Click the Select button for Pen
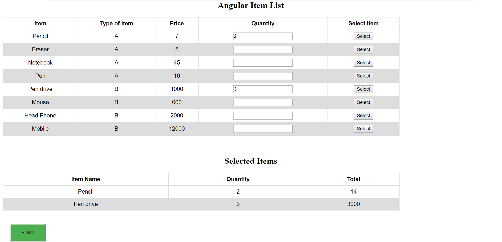 click(363, 76)
